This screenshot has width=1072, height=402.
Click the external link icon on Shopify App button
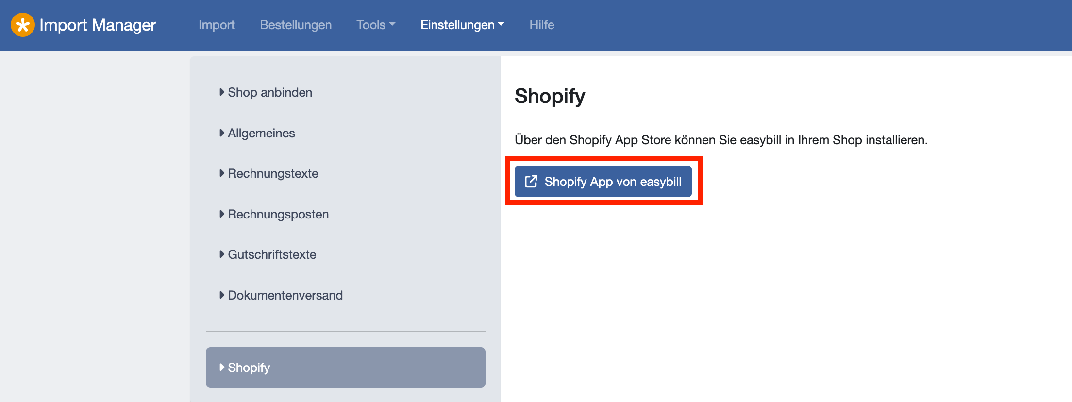[x=531, y=182]
